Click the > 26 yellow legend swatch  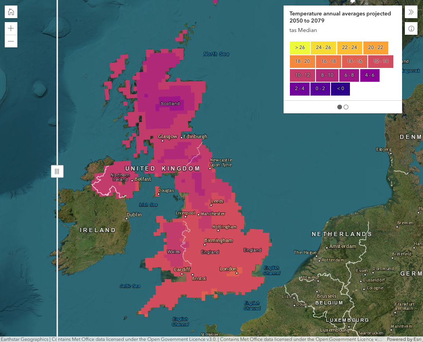[300, 48]
